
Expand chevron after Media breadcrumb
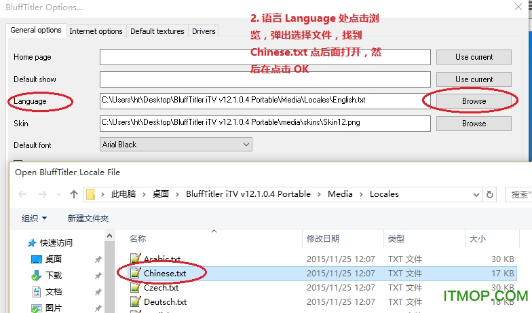[361, 194]
